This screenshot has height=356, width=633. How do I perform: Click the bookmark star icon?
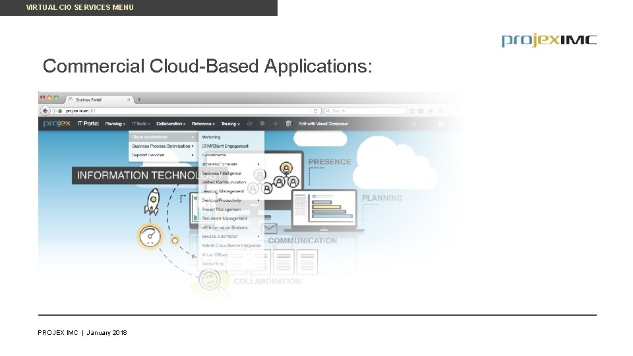point(411,111)
